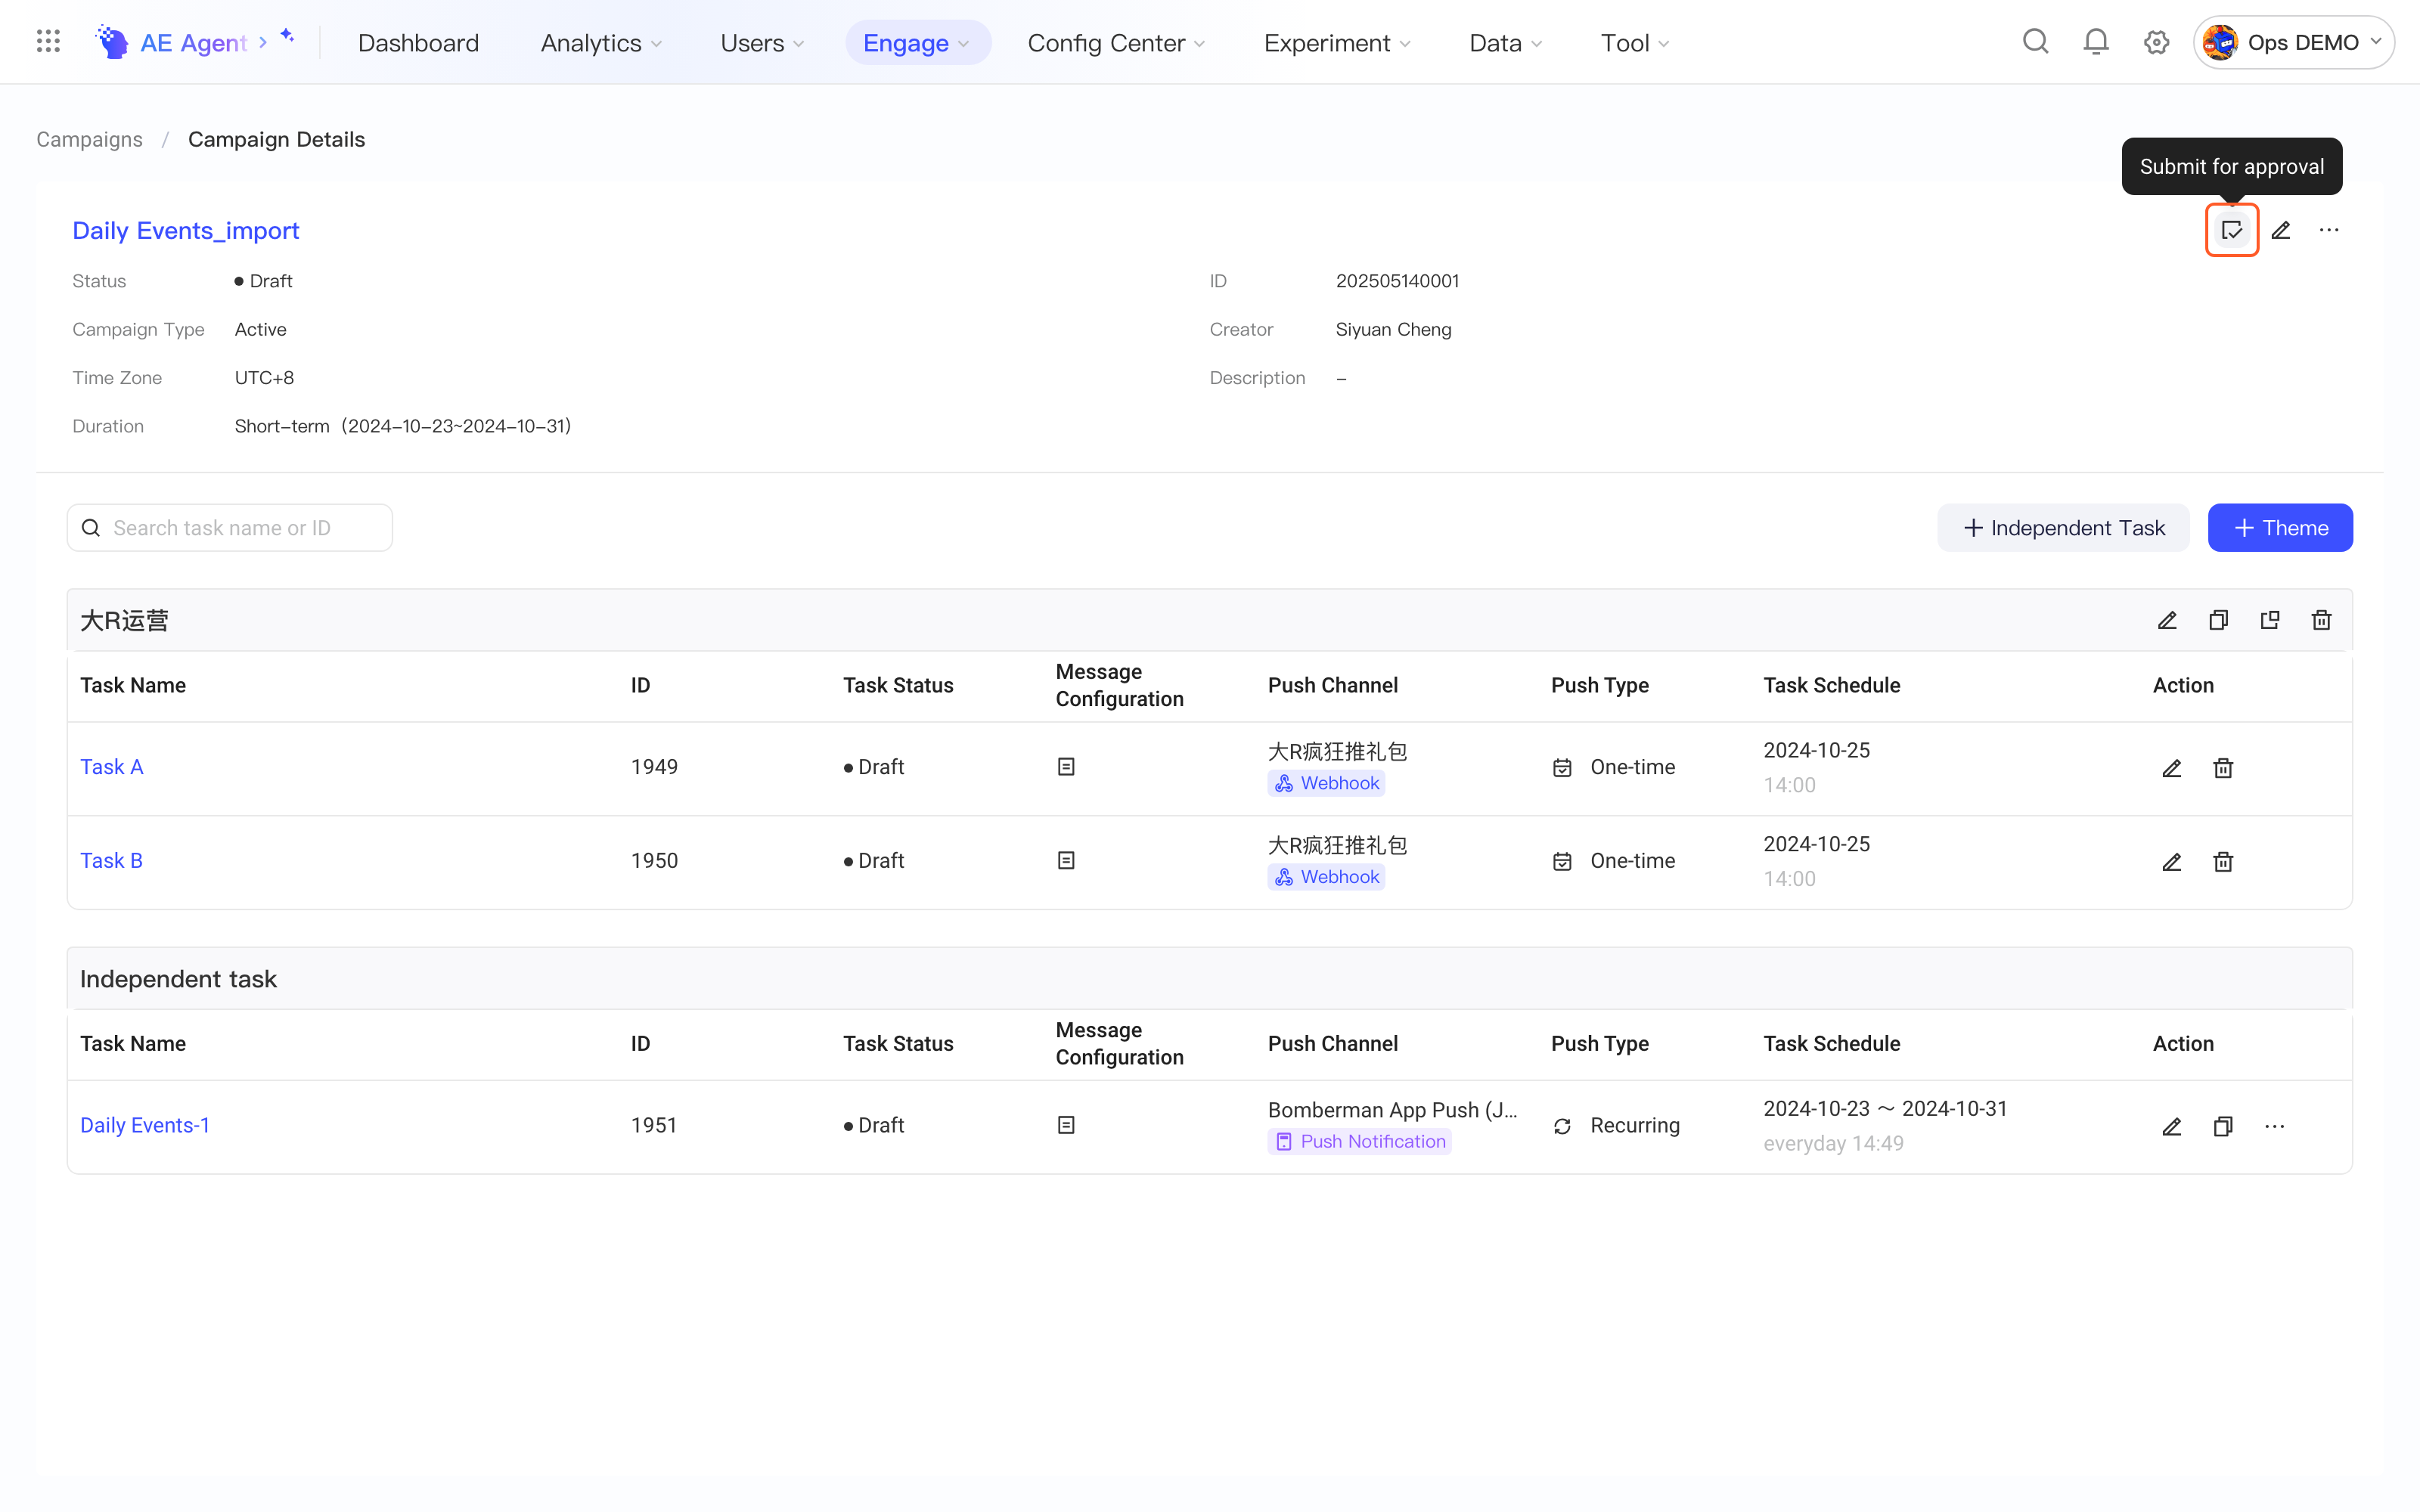Screen dimensions: 2420x1512
Task: Open more actions for Daily Events-1
Action: (2275, 1127)
